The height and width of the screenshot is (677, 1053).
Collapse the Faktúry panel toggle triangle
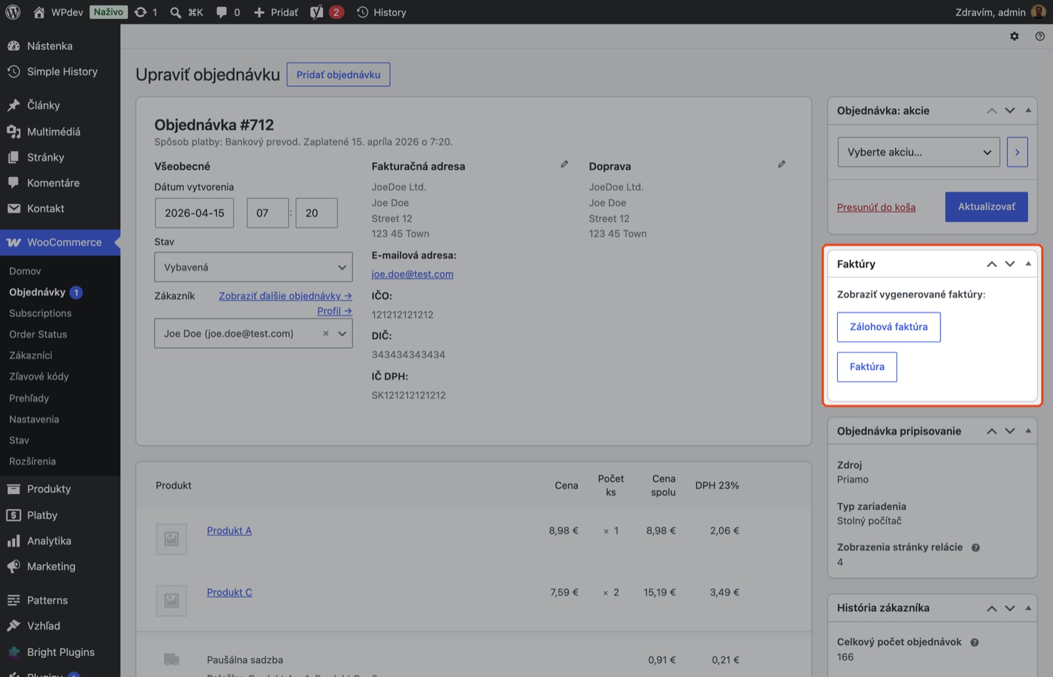pyautogui.click(x=1028, y=263)
